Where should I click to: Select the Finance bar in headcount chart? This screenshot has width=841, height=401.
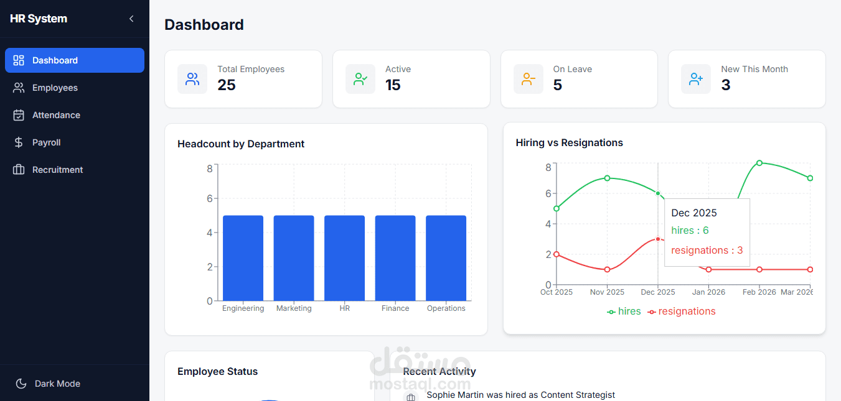tap(395, 258)
